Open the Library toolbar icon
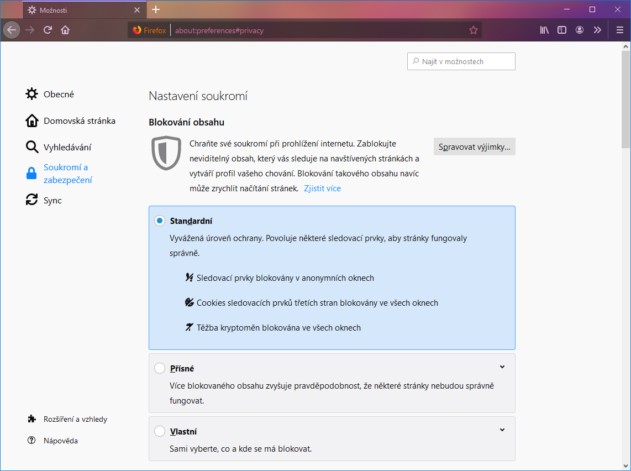This screenshot has height=471, width=631. coord(544,30)
